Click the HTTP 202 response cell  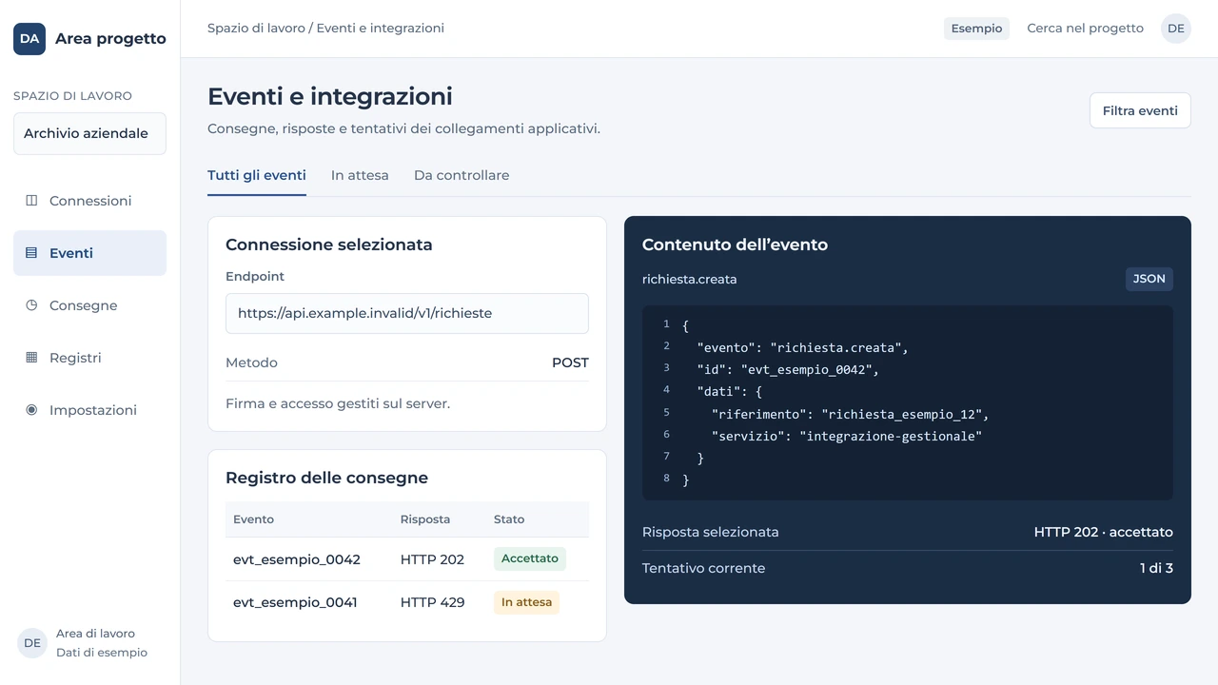click(432, 559)
